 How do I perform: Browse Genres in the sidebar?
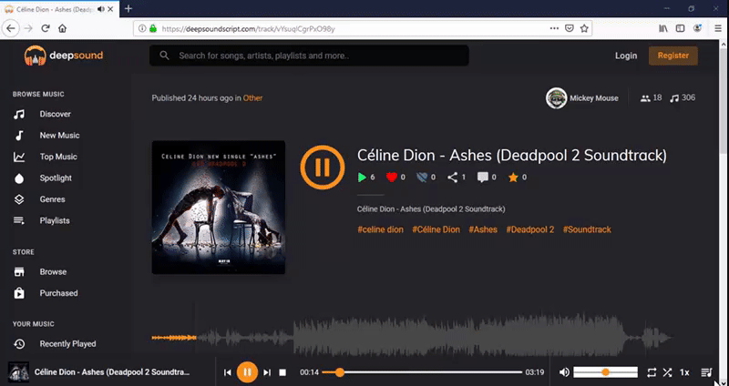point(52,199)
